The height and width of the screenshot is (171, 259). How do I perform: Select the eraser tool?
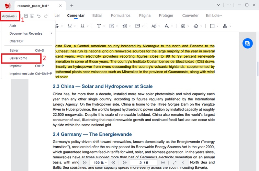point(196,26)
